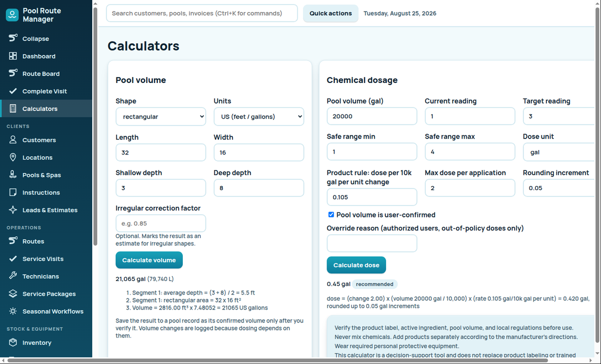Click the Calculate dose button
This screenshot has width=601, height=364.
pos(357,265)
